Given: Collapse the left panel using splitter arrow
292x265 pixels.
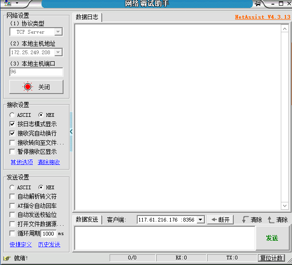Looking at the screenshot, I should pyautogui.click(x=71, y=132).
